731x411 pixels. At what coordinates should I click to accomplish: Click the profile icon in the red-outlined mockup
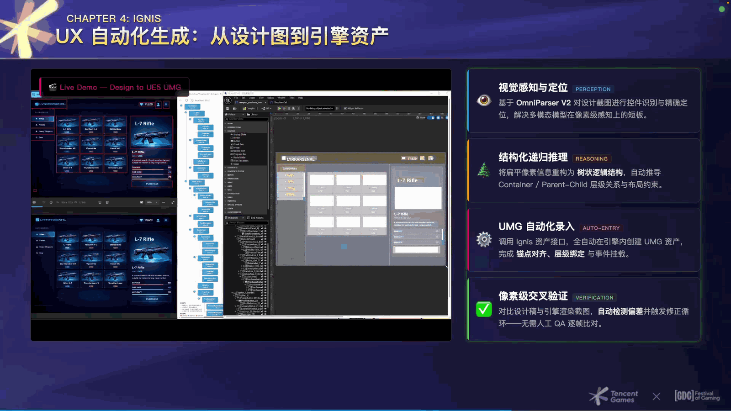159,104
